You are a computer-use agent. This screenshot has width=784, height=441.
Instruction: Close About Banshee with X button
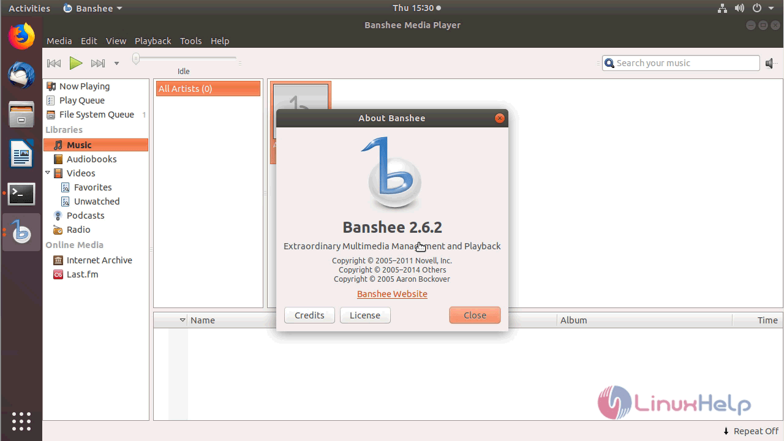500,118
